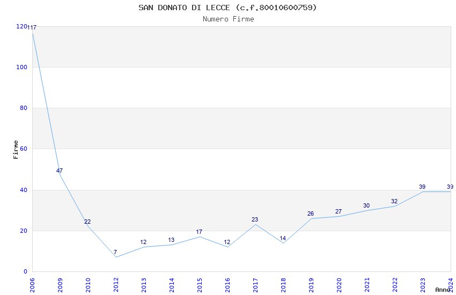This screenshot has height=295, width=456.
Task: Click the y-axis value 60
Action: click(x=24, y=149)
